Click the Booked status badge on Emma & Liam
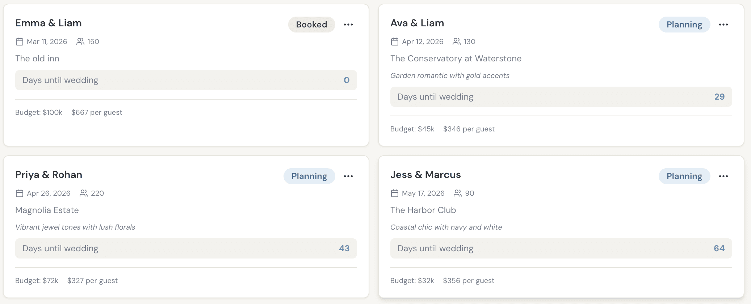751x304 pixels. click(x=311, y=25)
